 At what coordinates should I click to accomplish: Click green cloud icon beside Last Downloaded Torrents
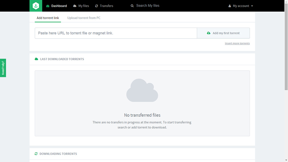[x=36, y=59]
